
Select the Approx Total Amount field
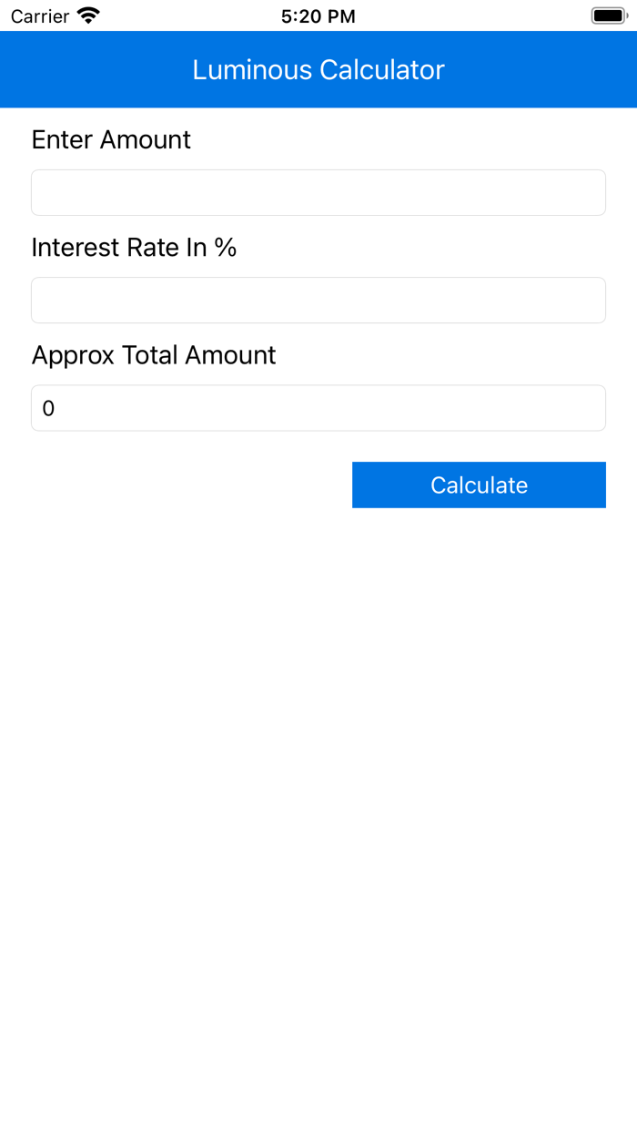pos(318,407)
